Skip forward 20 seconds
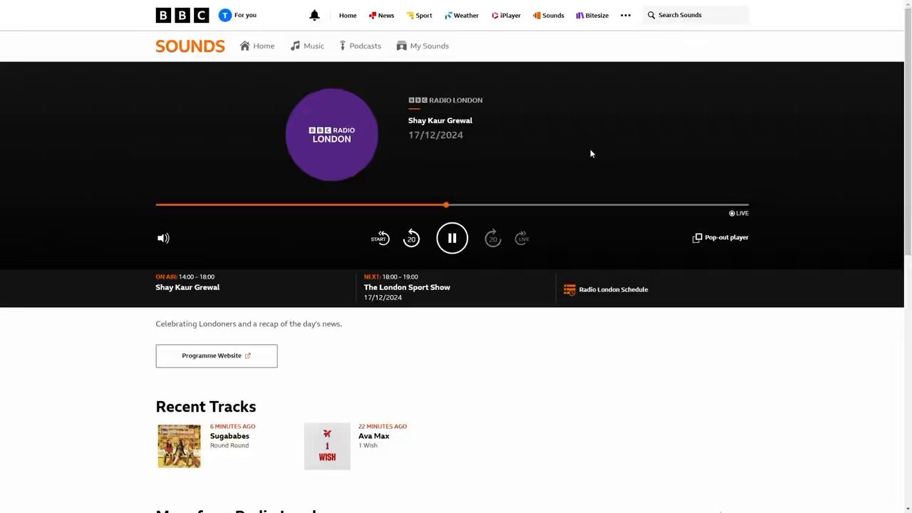The width and height of the screenshot is (912, 513). click(x=492, y=238)
